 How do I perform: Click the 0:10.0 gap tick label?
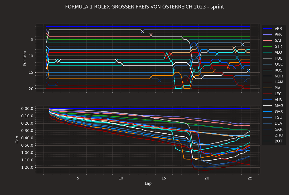pos(27,116)
